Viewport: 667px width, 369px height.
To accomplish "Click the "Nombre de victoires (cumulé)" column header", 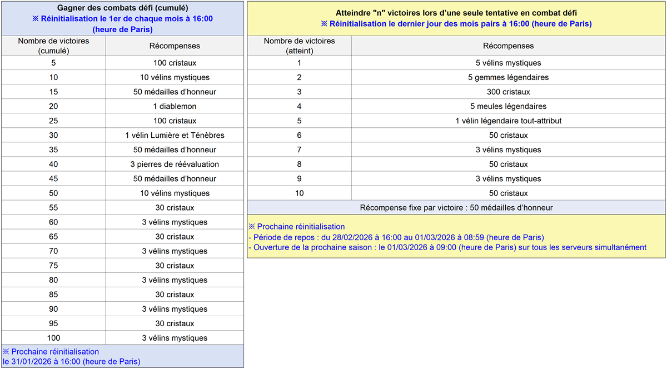I will point(53,46).
